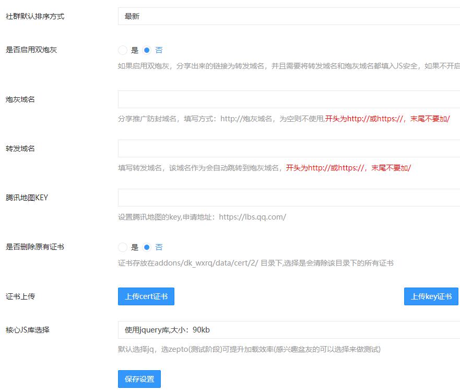Select 否 for 是否删除原有证书

click(147, 247)
